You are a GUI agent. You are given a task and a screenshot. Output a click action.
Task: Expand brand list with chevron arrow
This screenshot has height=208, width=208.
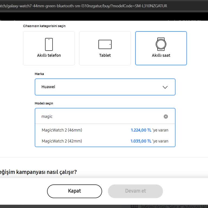pyautogui.click(x=165, y=87)
